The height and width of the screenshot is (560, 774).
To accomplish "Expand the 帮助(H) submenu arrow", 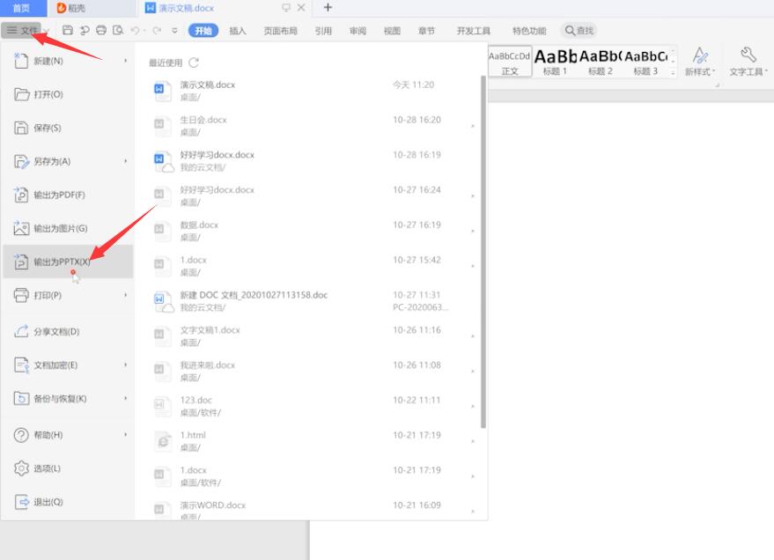I will click(x=125, y=435).
